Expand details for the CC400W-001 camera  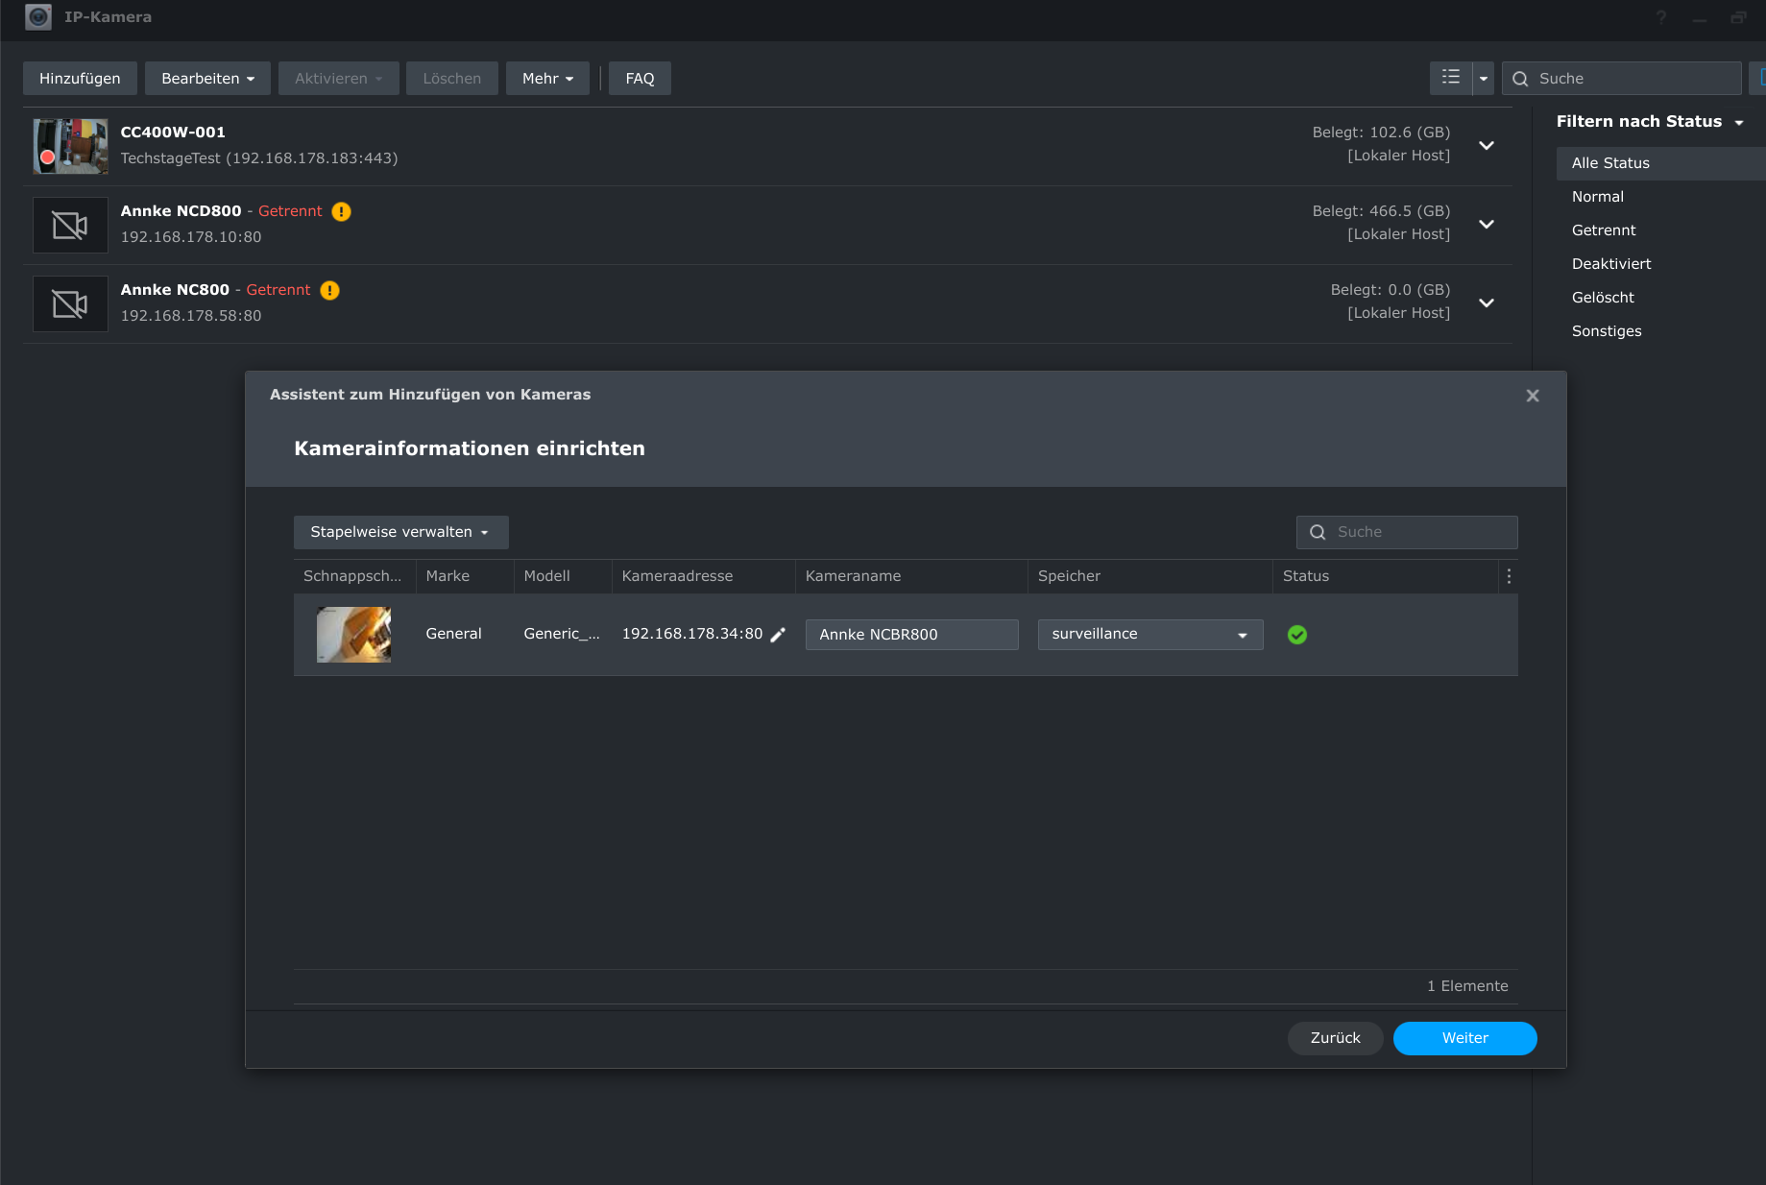[x=1487, y=145]
